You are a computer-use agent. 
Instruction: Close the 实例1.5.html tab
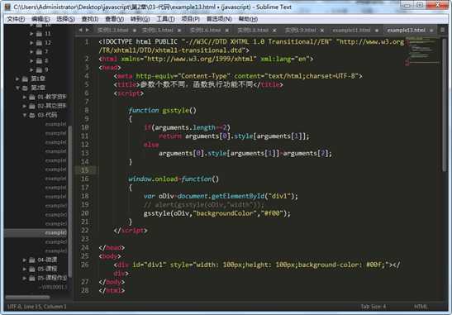pyautogui.click(x=179, y=31)
